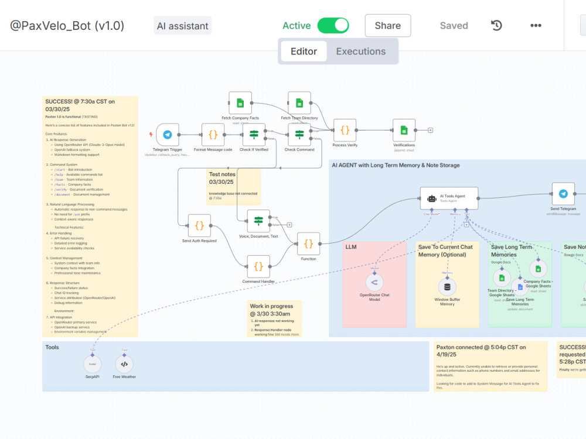Select the Fetch Team Directory node

(299, 103)
